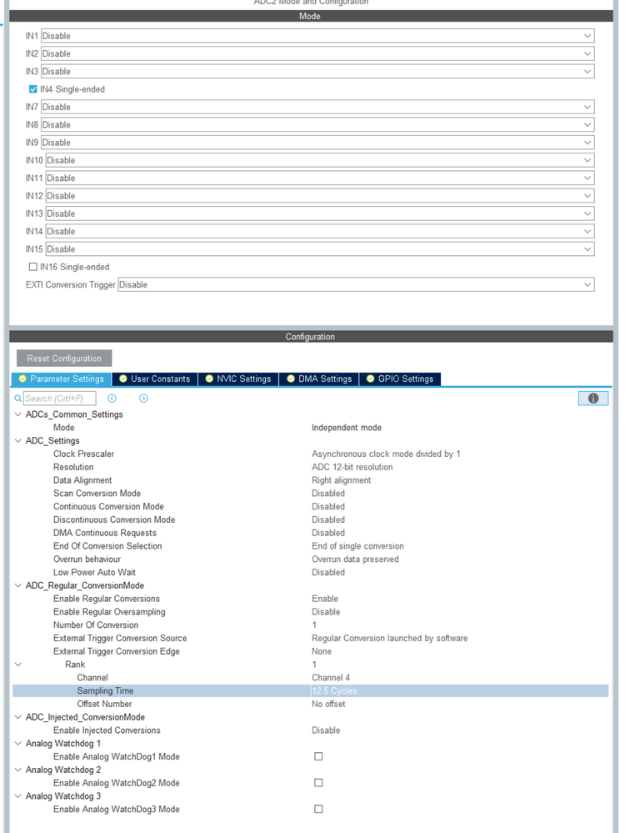The width and height of the screenshot is (625, 833).
Task: Open the IN3 dropdown
Action: click(317, 72)
